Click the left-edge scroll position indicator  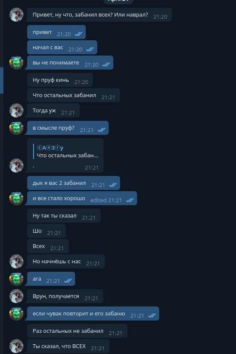(x=2, y=81)
